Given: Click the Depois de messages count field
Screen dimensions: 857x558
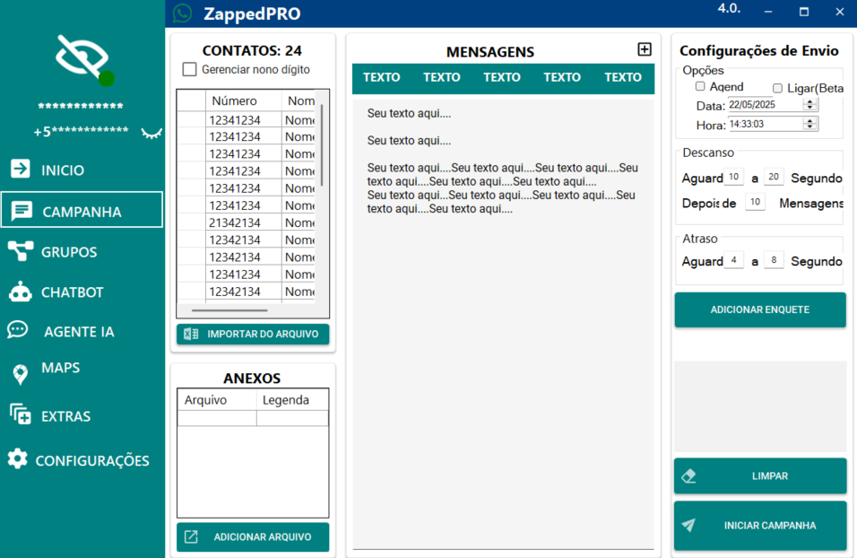Looking at the screenshot, I should (756, 202).
